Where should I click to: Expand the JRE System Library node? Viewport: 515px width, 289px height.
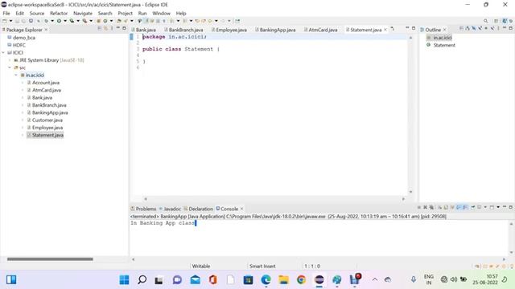(10, 60)
